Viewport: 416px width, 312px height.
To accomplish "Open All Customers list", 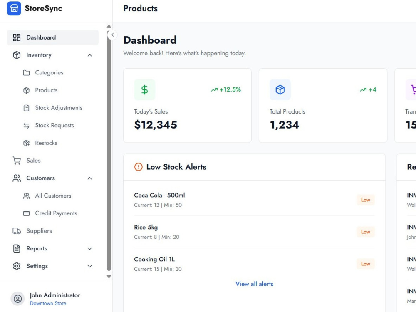I will [x=53, y=196].
